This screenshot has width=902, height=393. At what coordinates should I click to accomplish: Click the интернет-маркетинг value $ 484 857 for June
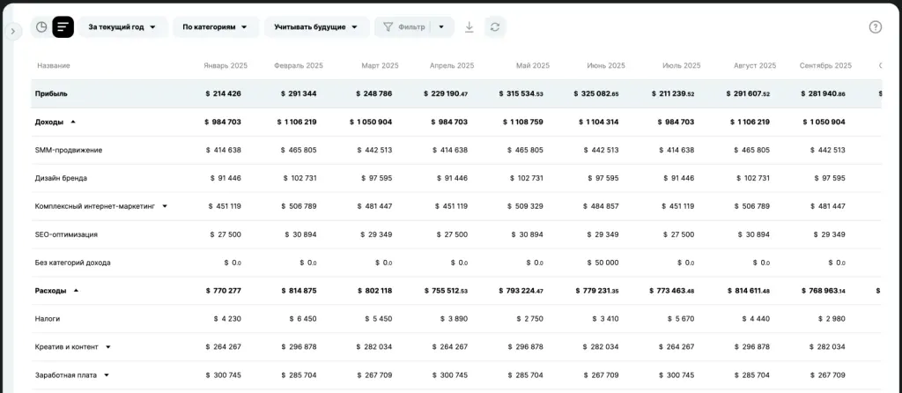click(x=601, y=206)
